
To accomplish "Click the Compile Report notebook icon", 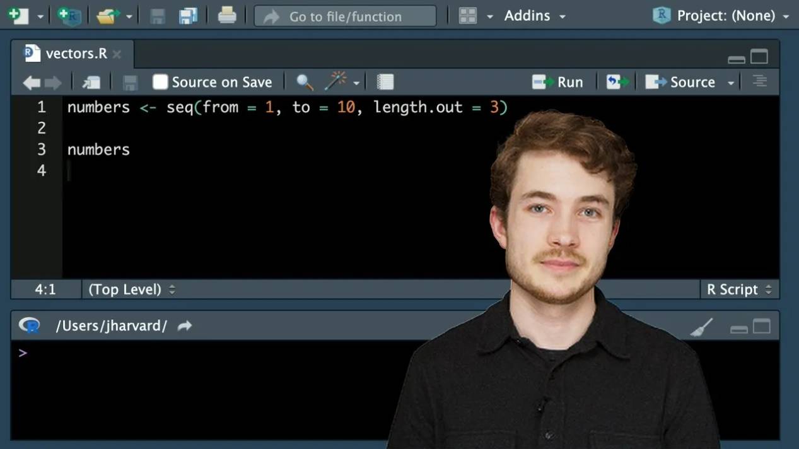I will [385, 82].
